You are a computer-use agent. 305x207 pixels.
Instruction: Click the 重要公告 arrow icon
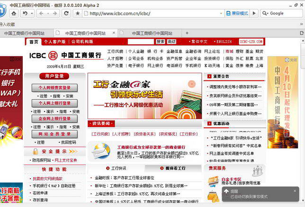pos(209,76)
